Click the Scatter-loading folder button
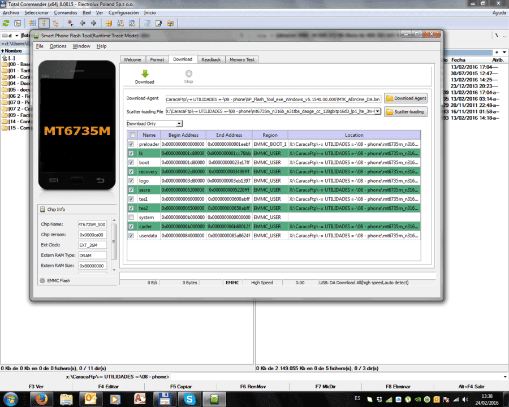 click(406, 112)
